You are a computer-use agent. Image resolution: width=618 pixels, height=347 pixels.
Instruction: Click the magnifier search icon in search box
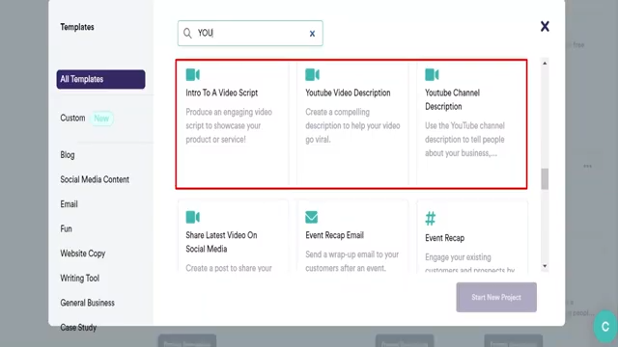[x=187, y=34]
